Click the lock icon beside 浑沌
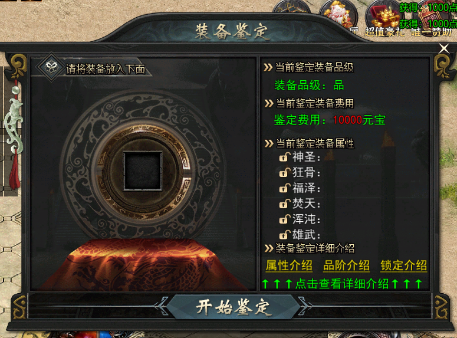The height and width of the screenshot is (338, 457). (x=285, y=219)
